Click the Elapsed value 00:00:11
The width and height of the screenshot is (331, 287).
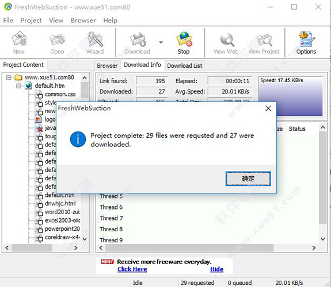pos(230,81)
